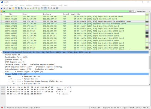Screen dimensions: 151x109
Task: Go forward to next packet arrow
Action: point(31,8)
